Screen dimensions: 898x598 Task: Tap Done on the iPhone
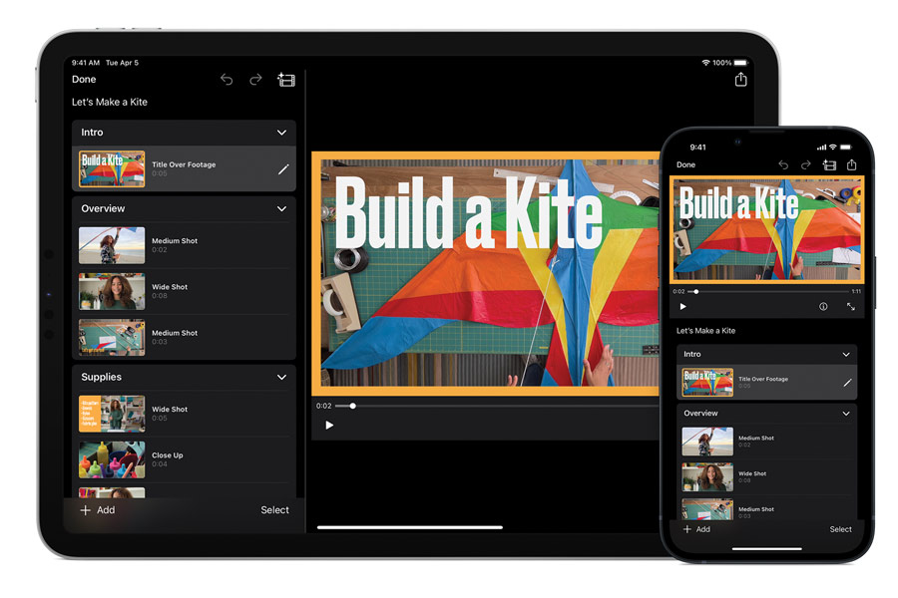click(685, 164)
